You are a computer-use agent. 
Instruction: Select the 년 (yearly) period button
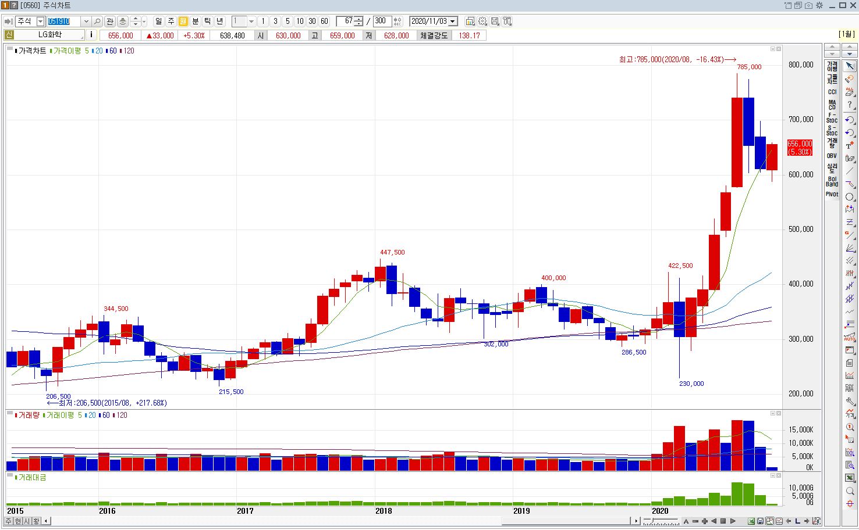220,22
